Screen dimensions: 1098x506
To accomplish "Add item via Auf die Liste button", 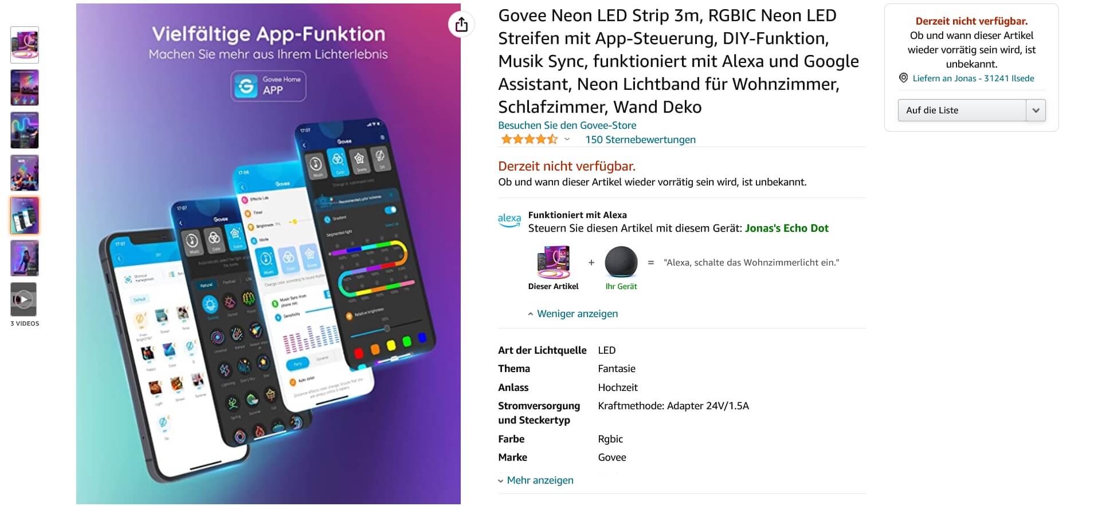I will [962, 110].
